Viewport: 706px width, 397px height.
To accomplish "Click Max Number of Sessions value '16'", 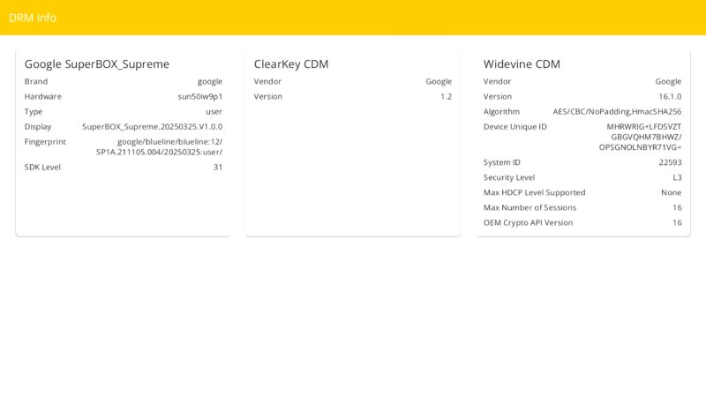I will tap(677, 207).
